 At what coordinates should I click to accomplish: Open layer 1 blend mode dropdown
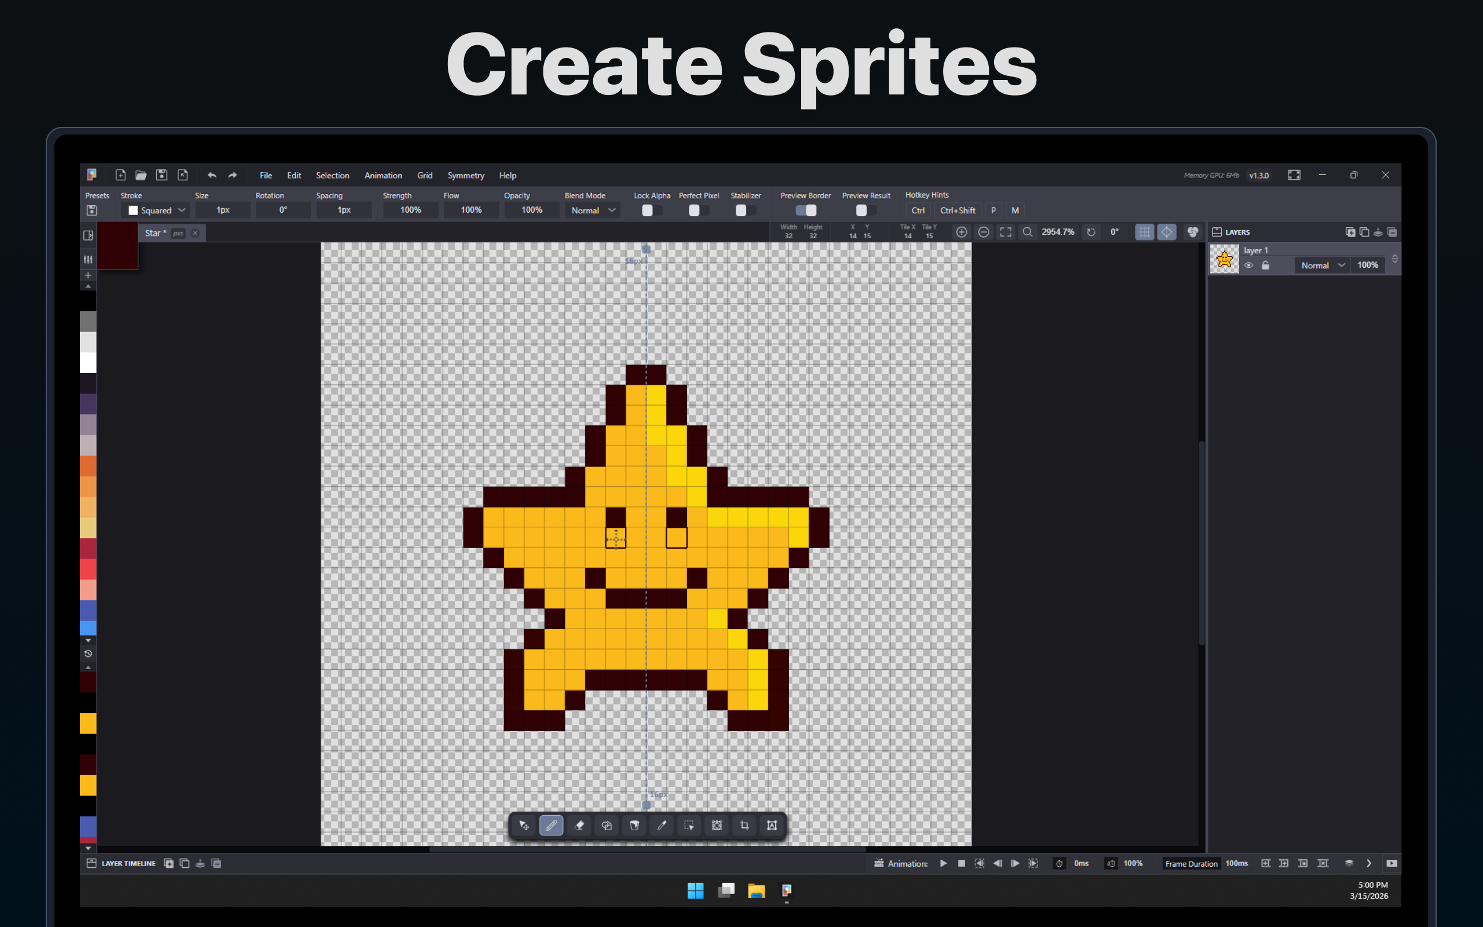coord(1322,265)
